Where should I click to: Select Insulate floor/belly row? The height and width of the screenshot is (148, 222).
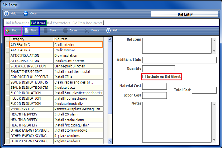click(x=56, y=104)
